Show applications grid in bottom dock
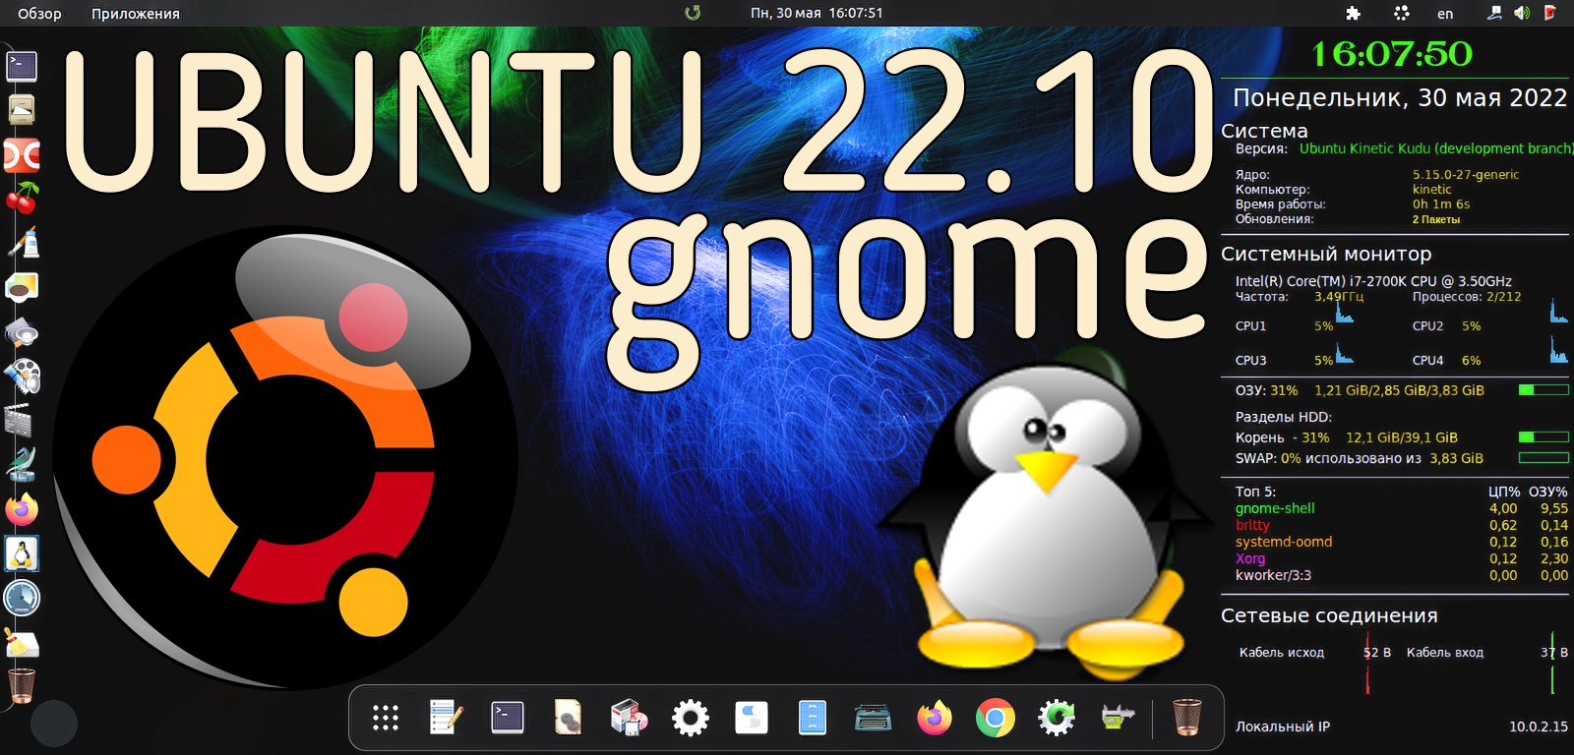The width and height of the screenshot is (1574, 755). pyautogui.click(x=386, y=718)
